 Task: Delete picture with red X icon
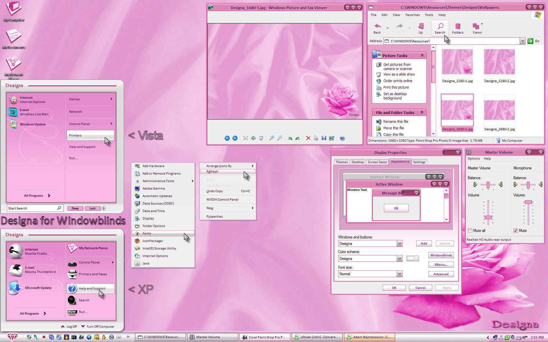coord(308,138)
